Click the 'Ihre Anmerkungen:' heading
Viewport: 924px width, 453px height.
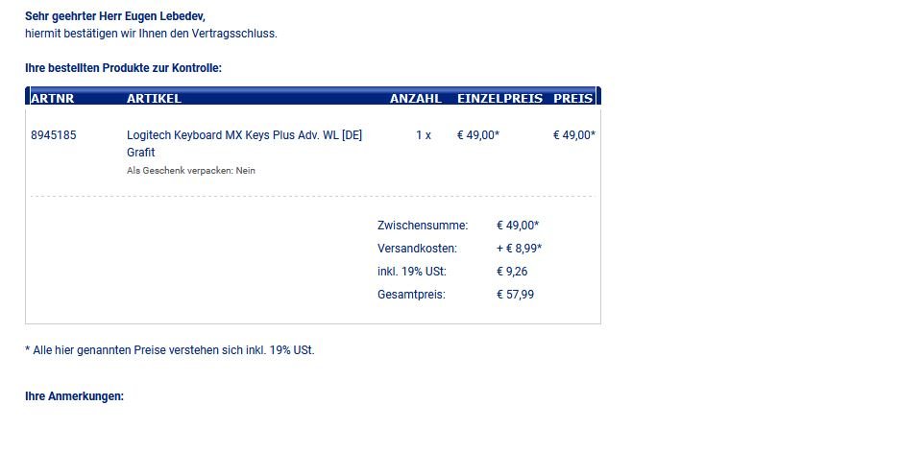pyautogui.click(x=74, y=396)
